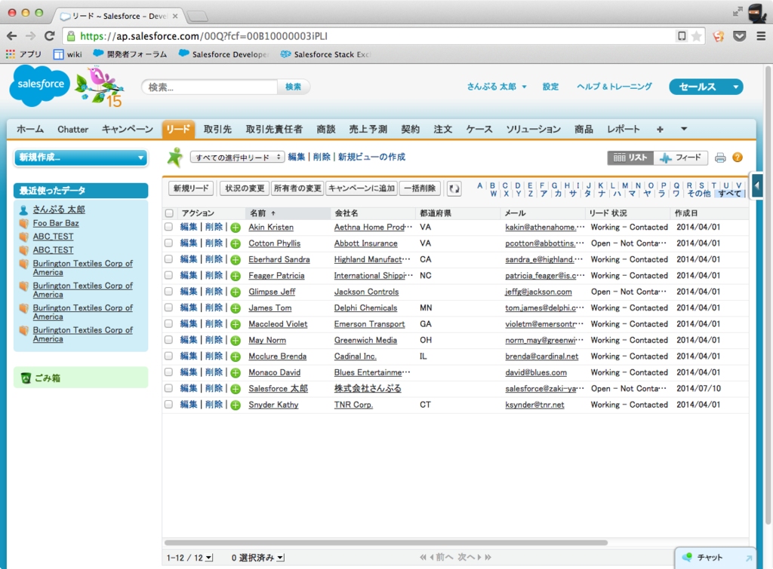Click the キャンペーンに追加 button
This screenshot has width=773, height=569.
pos(362,188)
